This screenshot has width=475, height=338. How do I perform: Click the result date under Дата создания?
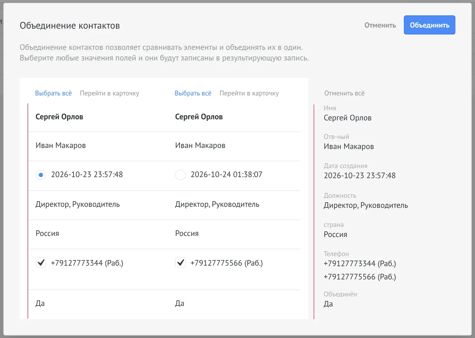coord(360,176)
